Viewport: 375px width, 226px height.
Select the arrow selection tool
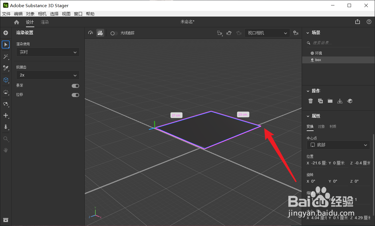click(x=6, y=45)
